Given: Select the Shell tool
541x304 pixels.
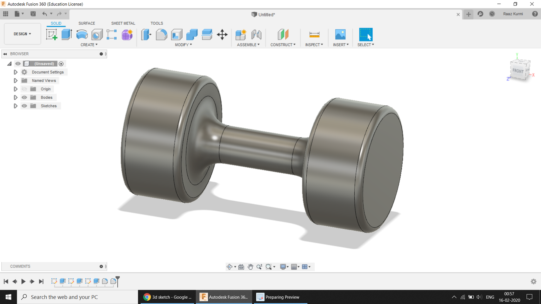Looking at the screenshot, I should pos(177,34).
